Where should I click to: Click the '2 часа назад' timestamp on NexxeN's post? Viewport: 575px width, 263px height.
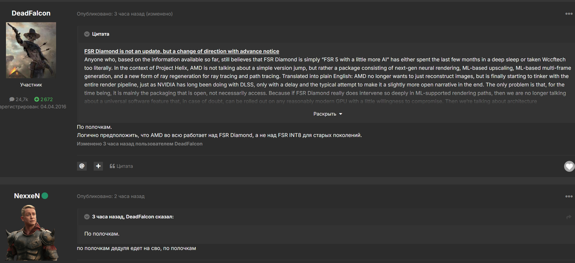coord(129,197)
